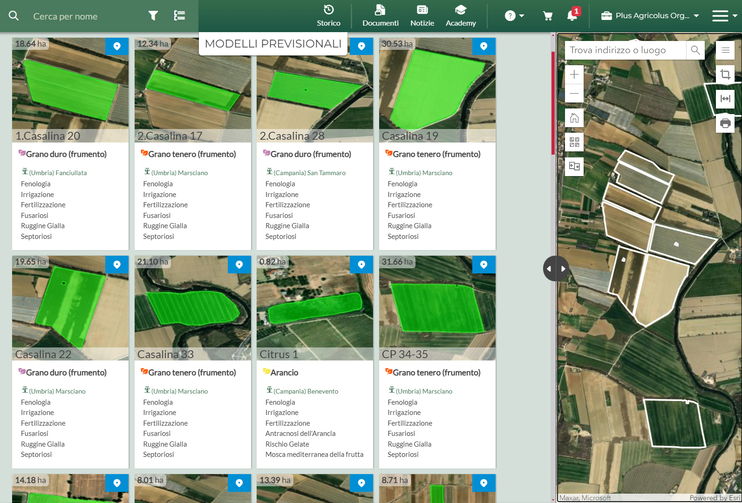This screenshot has height=503, width=742.
Task: Open basemap gallery grid icon
Action: (574, 142)
